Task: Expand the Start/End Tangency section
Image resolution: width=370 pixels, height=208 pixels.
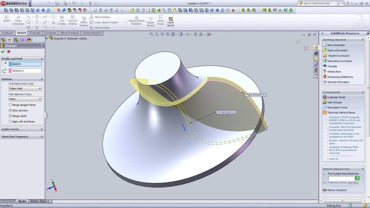Action: click(x=42, y=137)
